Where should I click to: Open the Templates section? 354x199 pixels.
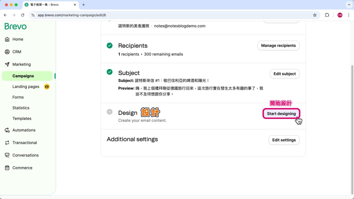click(x=22, y=118)
